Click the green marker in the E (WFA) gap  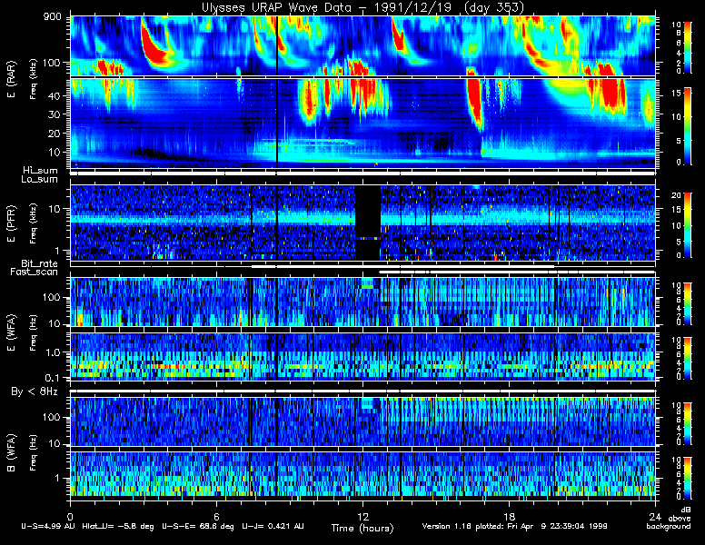click(x=367, y=287)
